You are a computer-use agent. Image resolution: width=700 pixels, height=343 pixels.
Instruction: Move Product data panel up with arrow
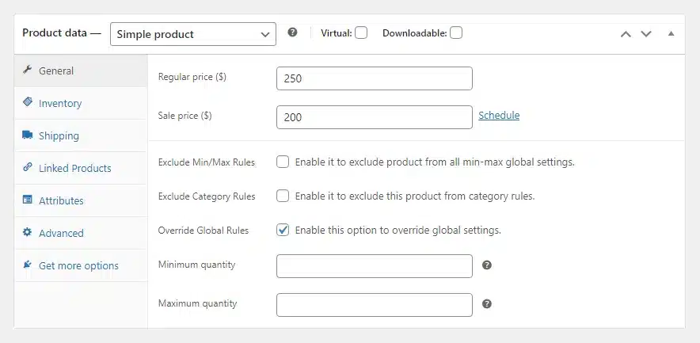click(626, 34)
